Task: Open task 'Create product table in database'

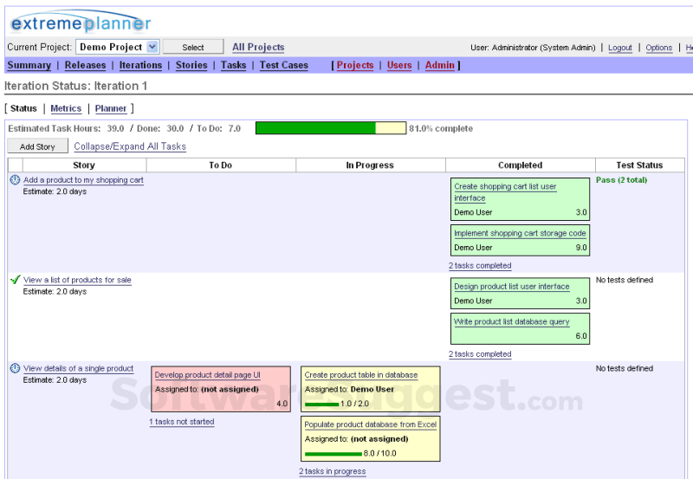Action: [361, 375]
